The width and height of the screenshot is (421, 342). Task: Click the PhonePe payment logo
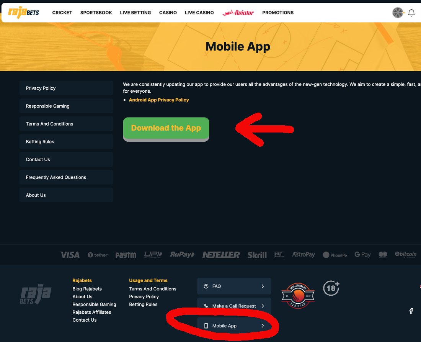point(335,255)
